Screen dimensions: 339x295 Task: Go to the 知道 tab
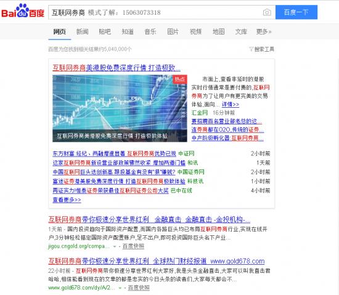[128, 32]
